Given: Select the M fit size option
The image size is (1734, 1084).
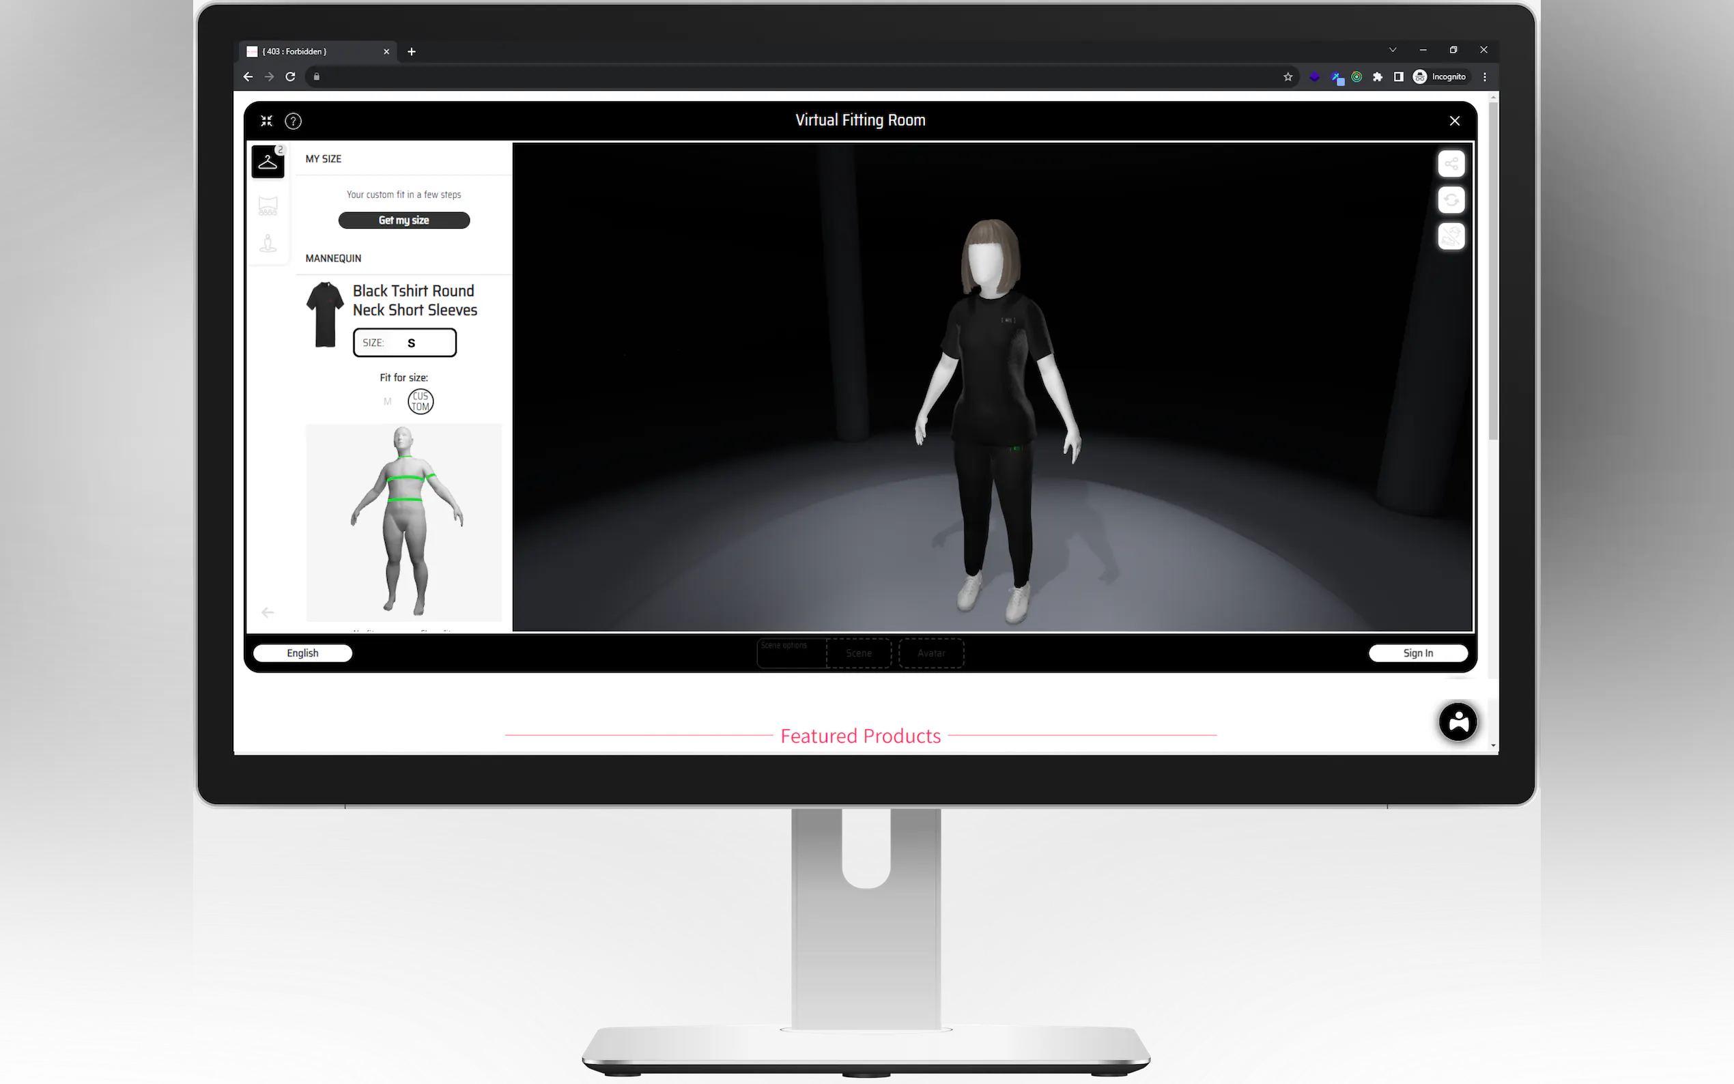Looking at the screenshot, I should click(388, 401).
